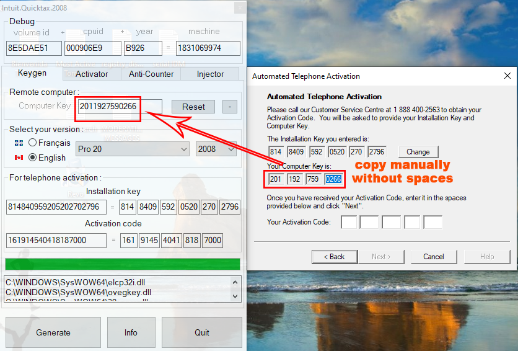
Task: Click dialog Installation Key segment 814
Action: click(x=276, y=152)
